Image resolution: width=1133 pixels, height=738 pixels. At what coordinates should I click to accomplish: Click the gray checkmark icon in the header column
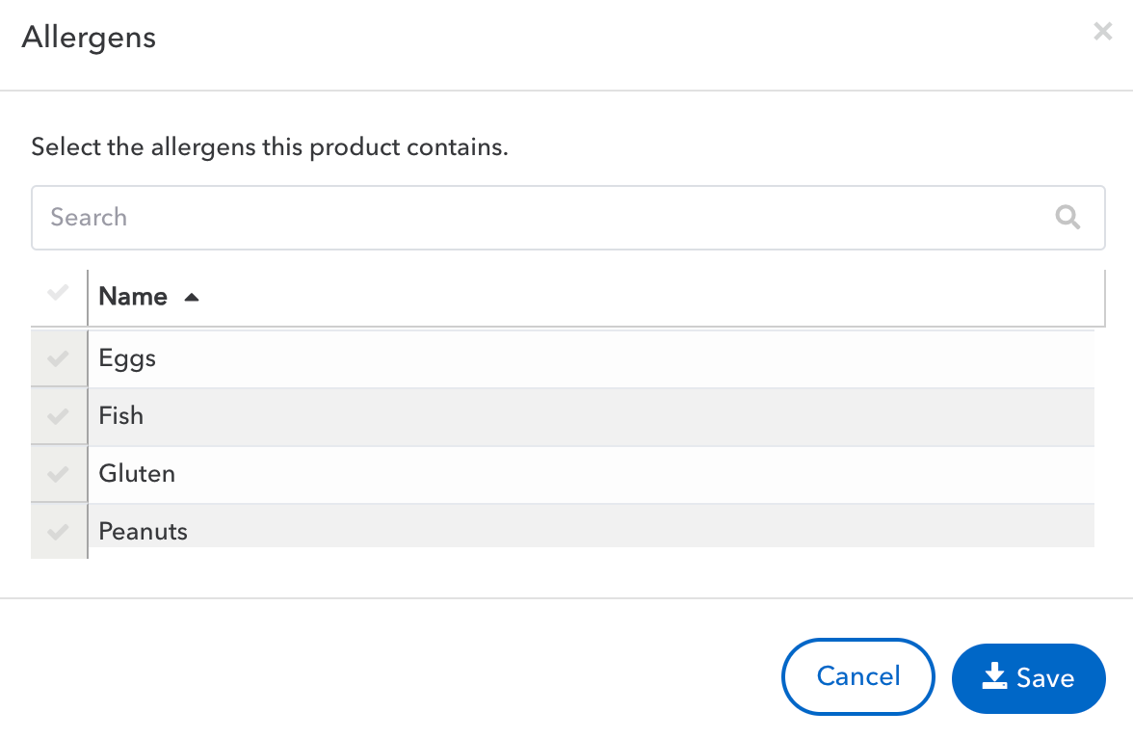click(x=58, y=292)
